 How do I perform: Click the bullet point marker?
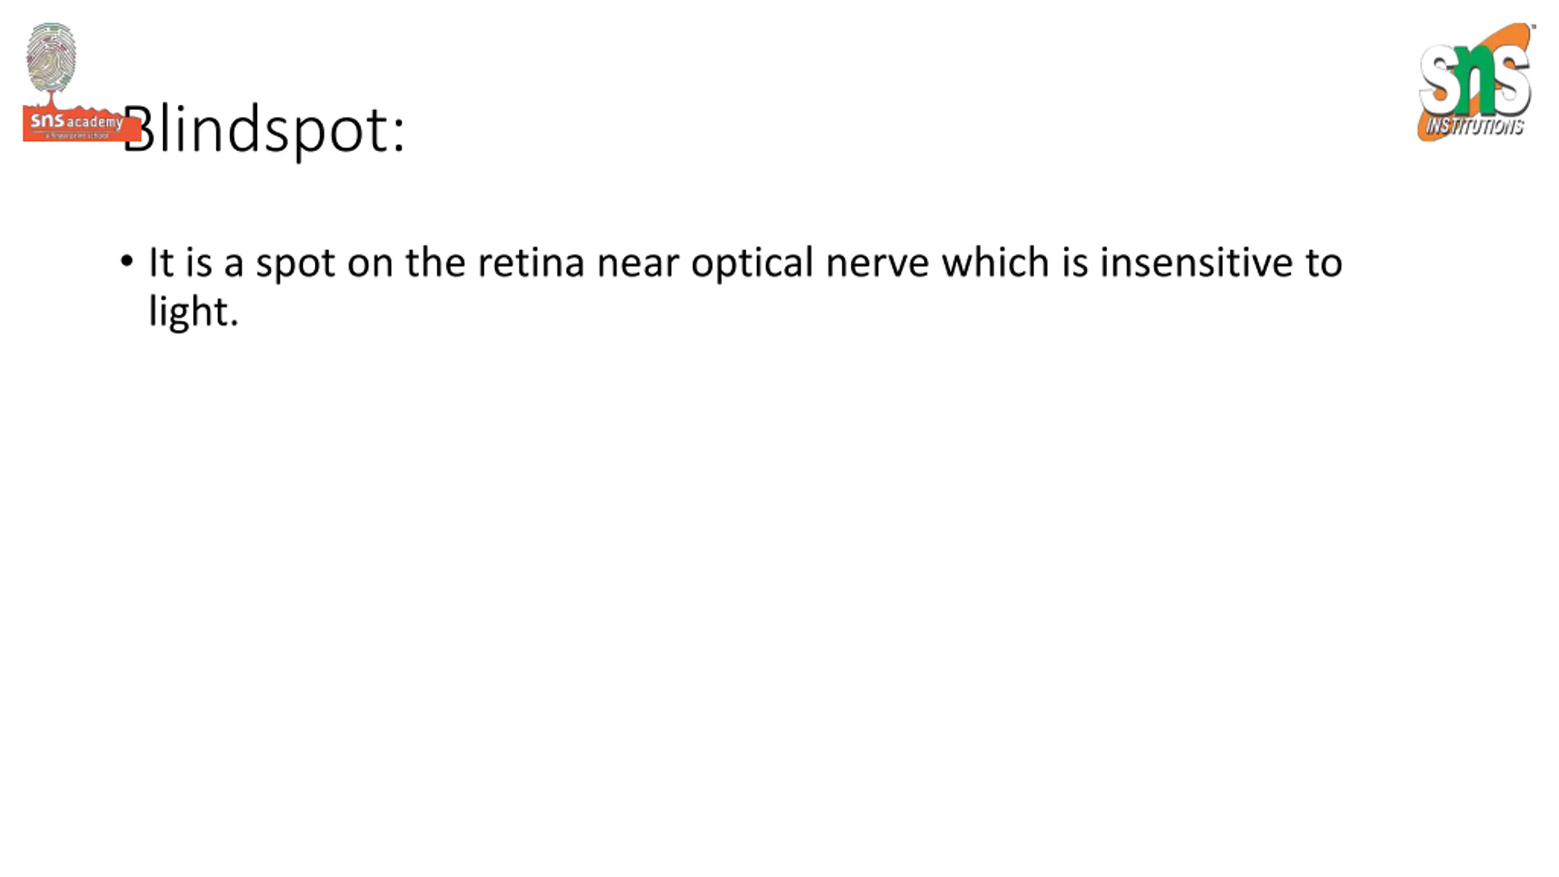click(127, 262)
